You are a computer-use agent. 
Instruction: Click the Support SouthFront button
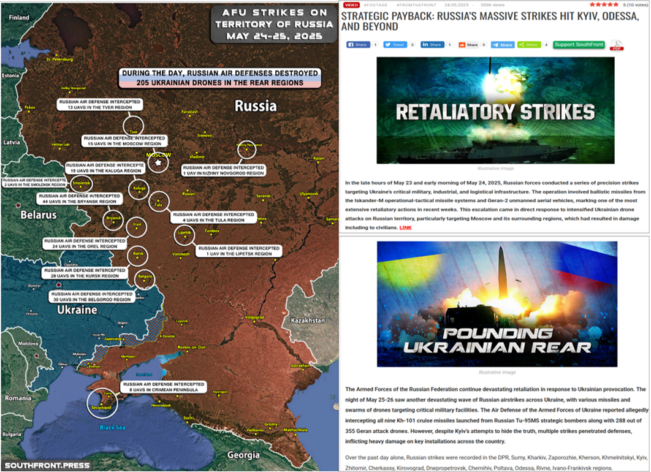pyautogui.click(x=579, y=44)
